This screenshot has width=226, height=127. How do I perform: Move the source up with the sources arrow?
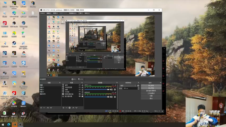pyautogui.click(x=73, y=108)
